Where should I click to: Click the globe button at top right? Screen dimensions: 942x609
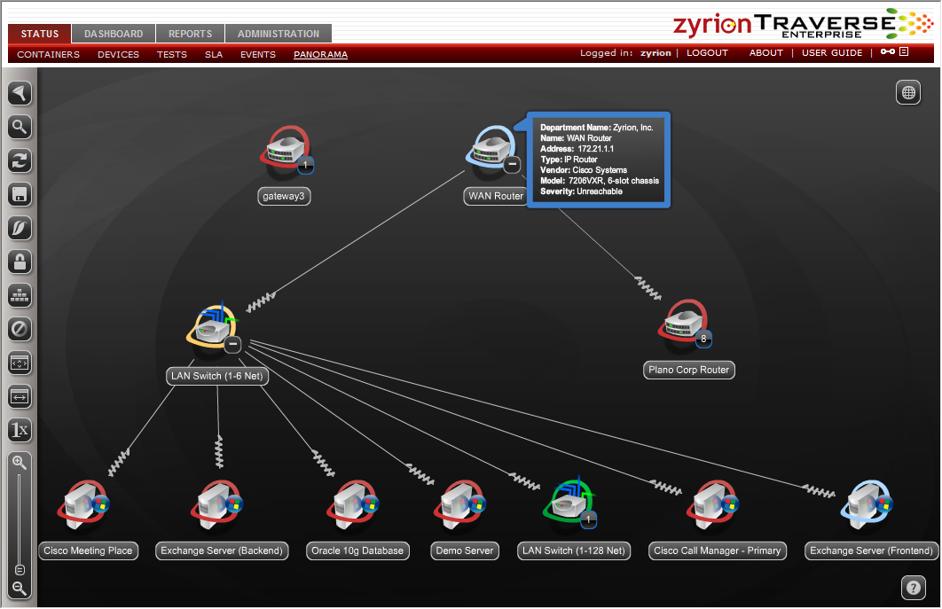[x=908, y=92]
